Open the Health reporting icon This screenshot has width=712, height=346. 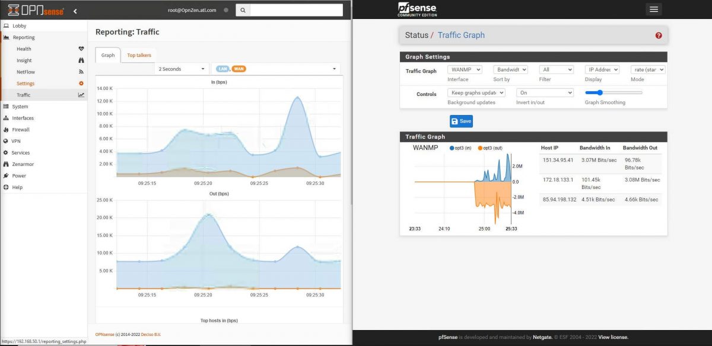point(80,49)
